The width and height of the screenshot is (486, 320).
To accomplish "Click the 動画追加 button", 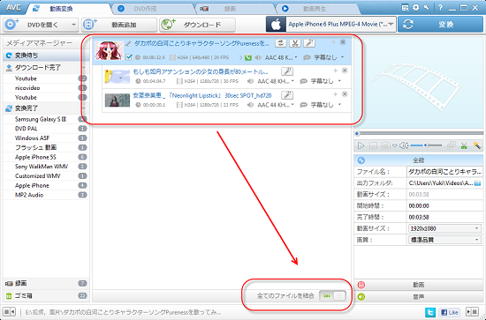I will point(119,25).
